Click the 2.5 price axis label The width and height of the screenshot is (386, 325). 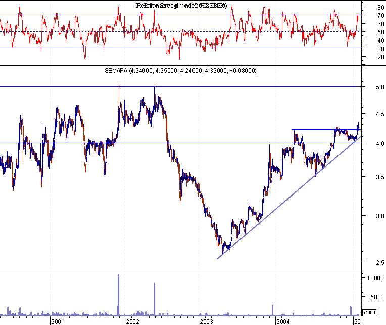380,263
